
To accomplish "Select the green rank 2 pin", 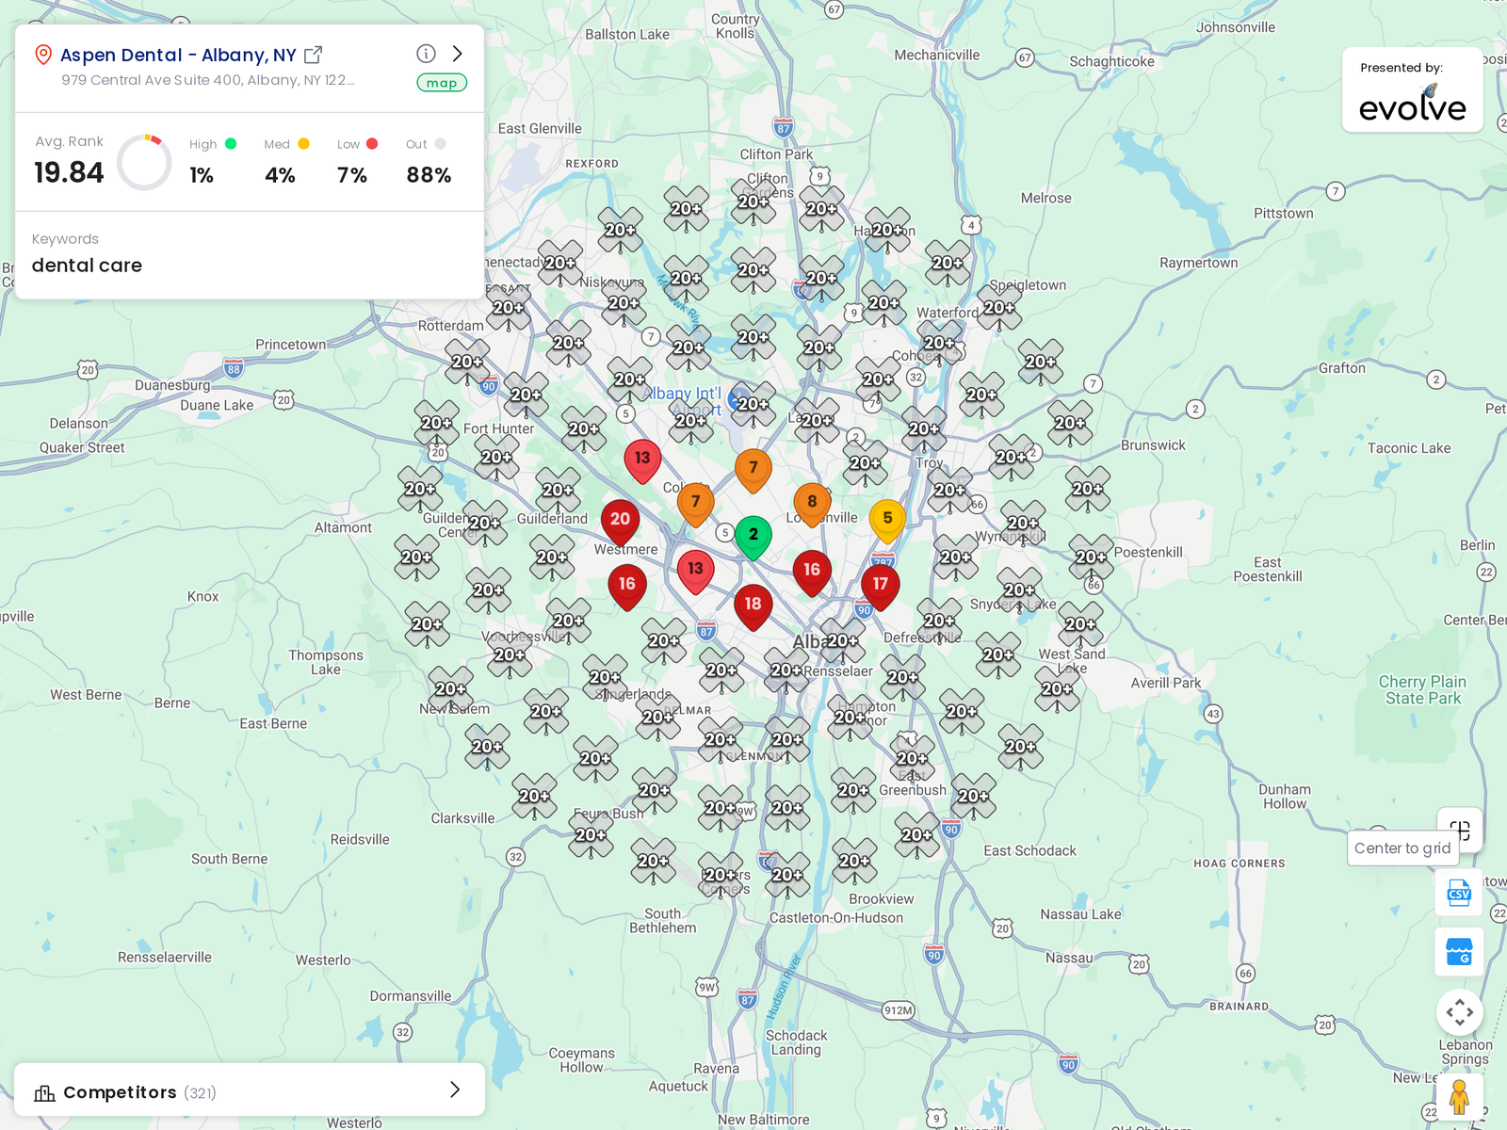I will coord(753,539).
